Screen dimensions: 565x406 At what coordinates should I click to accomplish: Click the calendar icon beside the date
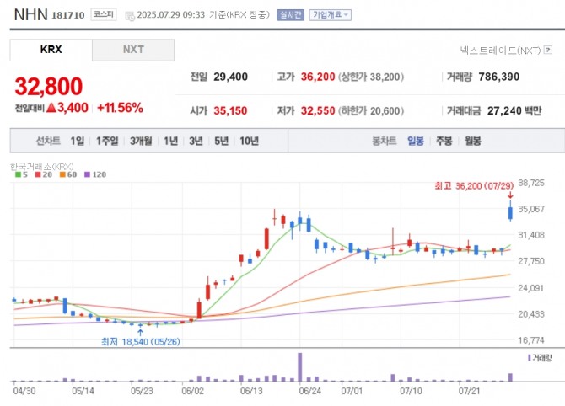point(128,15)
